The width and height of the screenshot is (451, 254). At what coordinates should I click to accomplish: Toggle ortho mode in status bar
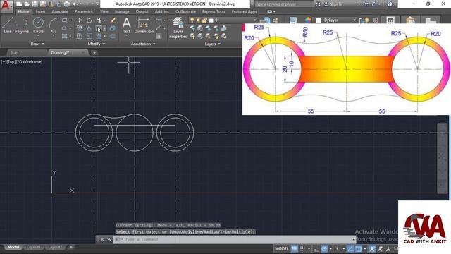[x=316, y=248]
